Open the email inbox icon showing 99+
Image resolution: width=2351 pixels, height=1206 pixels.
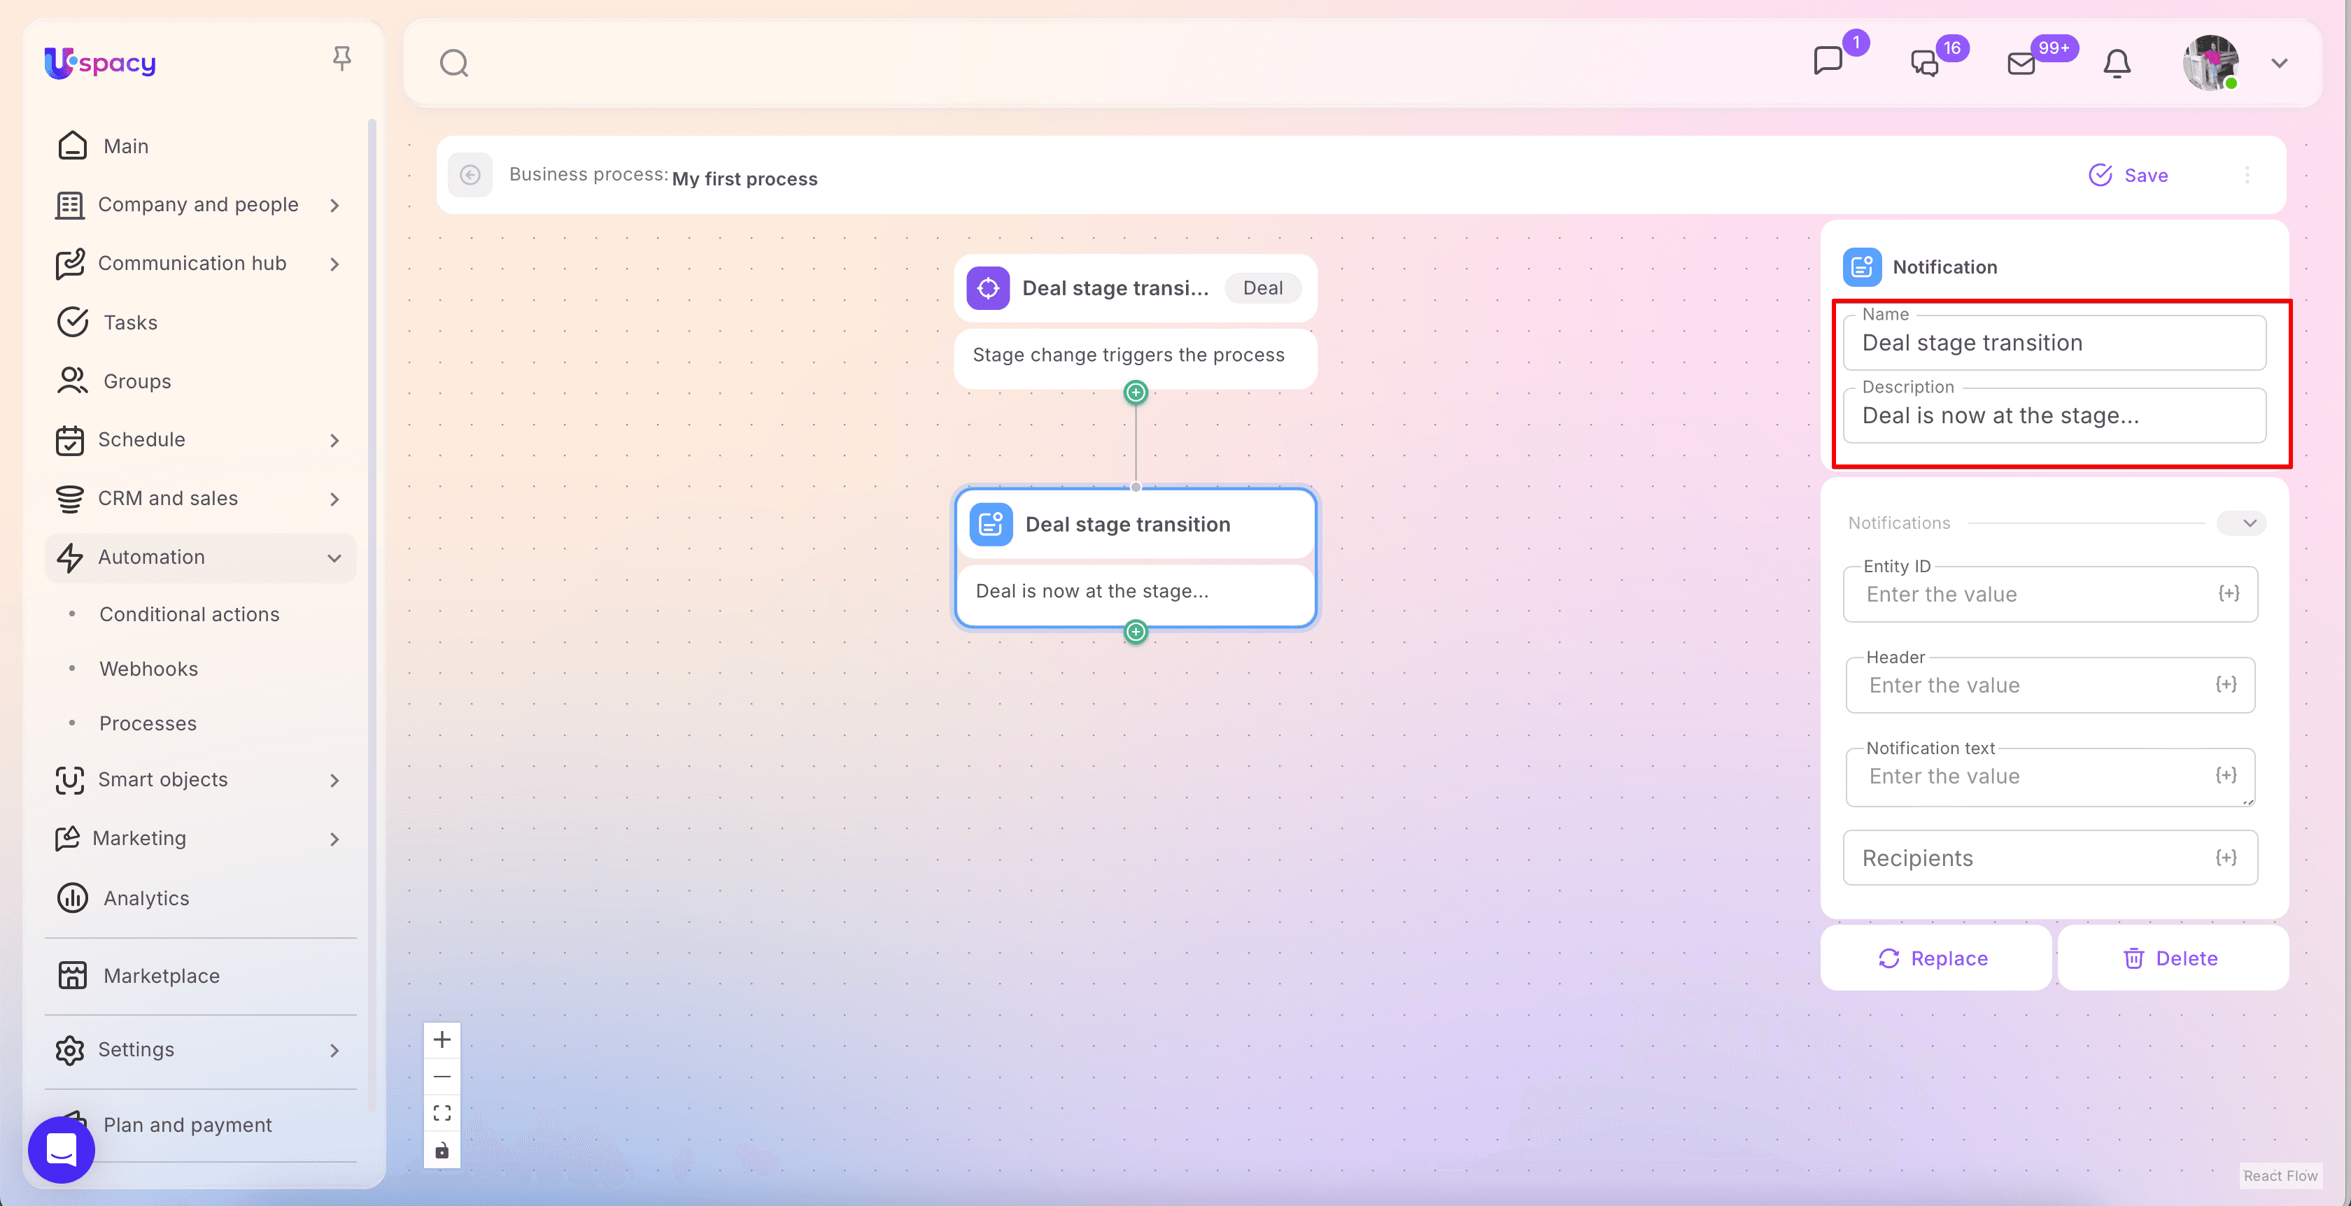(x=2021, y=63)
